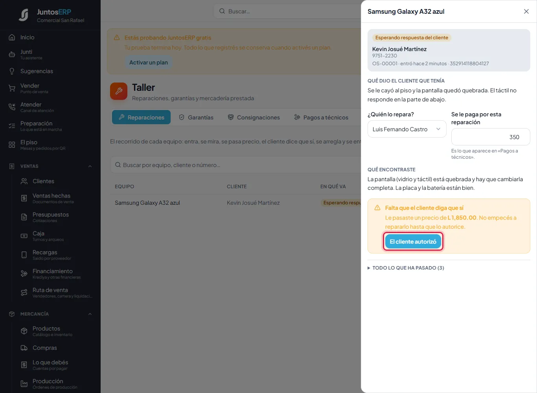This screenshot has height=393, width=537.
Task: Collapse the MERCANCÍA section chevron
Action: pyautogui.click(x=90, y=314)
